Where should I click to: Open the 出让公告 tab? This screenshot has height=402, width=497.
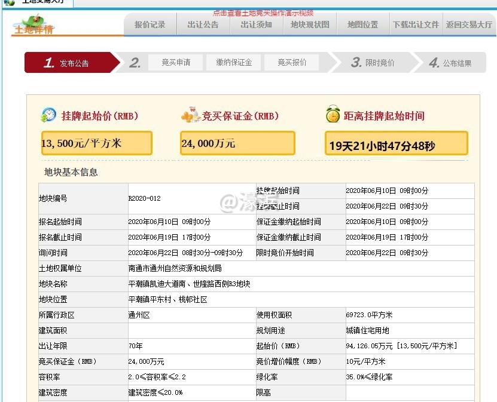click(x=201, y=25)
